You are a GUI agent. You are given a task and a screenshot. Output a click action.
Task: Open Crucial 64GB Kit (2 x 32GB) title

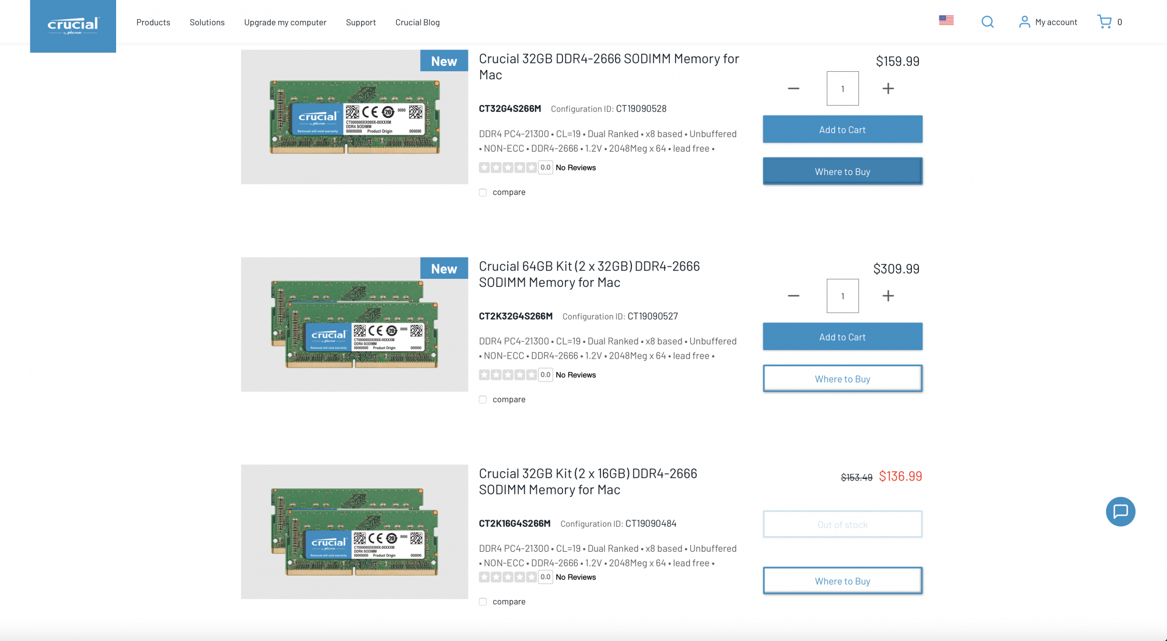click(x=589, y=274)
